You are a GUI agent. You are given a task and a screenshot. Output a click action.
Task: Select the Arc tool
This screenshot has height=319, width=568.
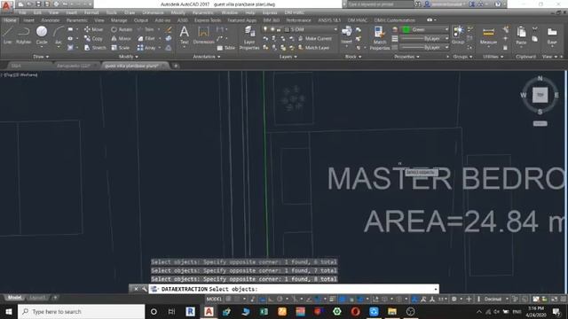pyautogui.click(x=58, y=35)
